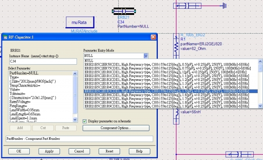Click Select Parameter list scroll up arrow

[x=75, y=73]
